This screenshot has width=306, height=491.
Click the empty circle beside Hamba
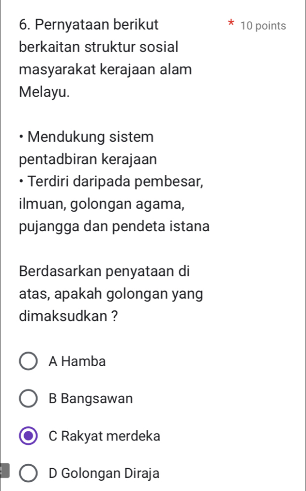pyautogui.click(x=29, y=361)
